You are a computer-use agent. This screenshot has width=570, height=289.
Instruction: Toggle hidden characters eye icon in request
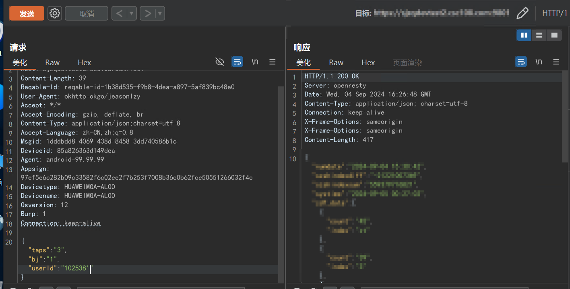point(219,62)
